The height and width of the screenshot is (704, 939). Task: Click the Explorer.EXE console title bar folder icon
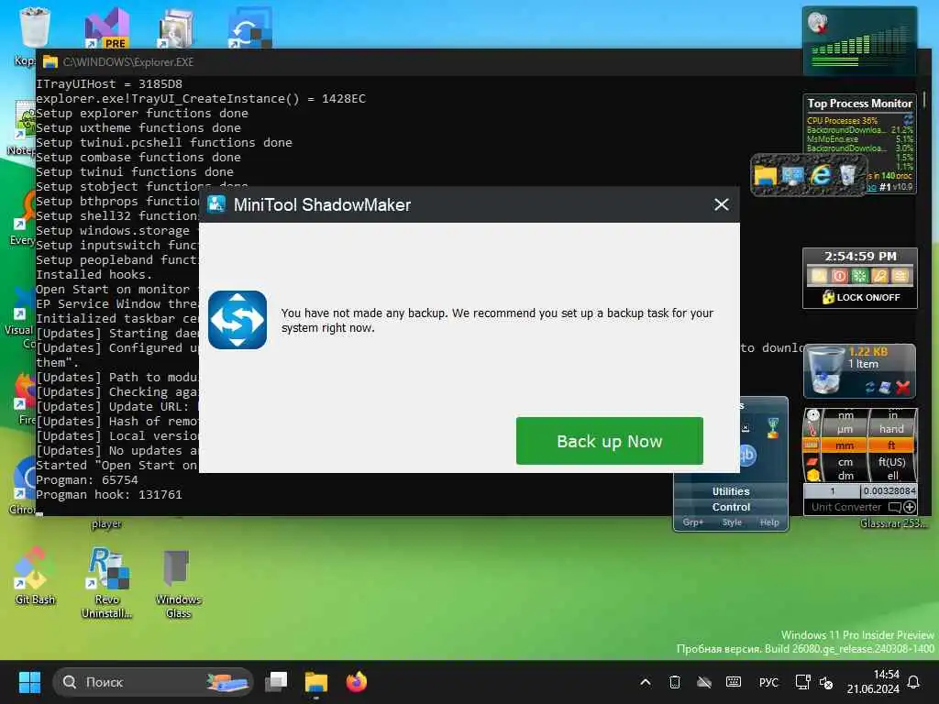(50, 61)
